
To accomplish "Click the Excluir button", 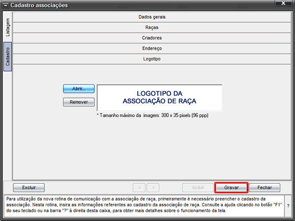I will pos(29,188).
